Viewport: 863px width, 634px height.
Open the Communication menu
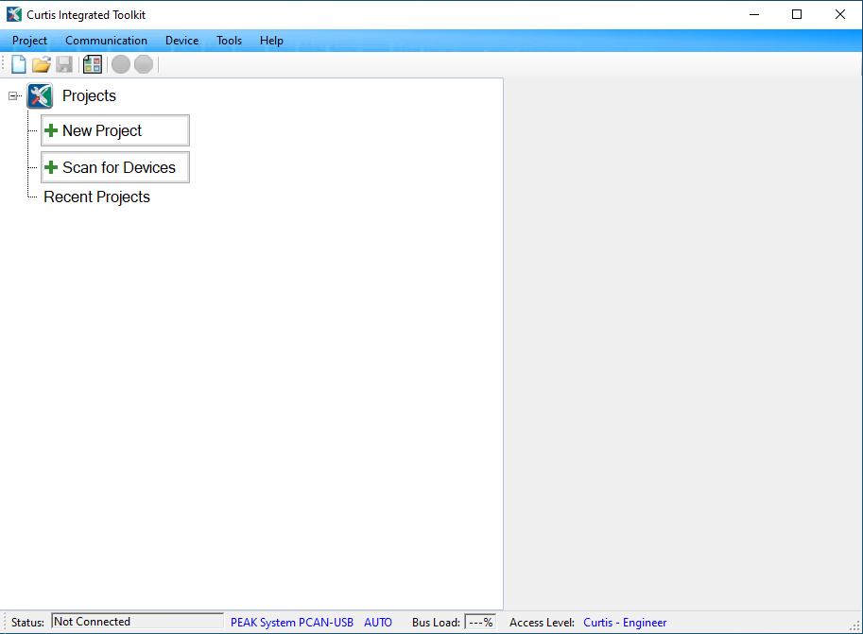(106, 41)
